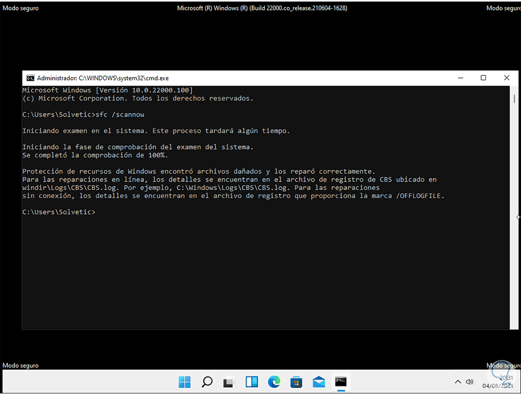
Task: Select the cmd.exe taskbar icon
Action: [x=341, y=382]
